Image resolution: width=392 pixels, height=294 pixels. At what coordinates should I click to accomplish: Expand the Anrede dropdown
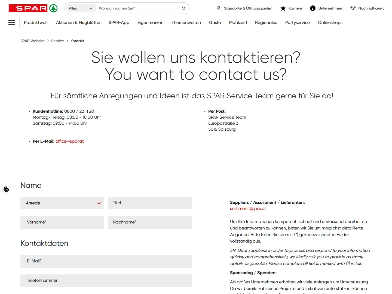click(62, 203)
